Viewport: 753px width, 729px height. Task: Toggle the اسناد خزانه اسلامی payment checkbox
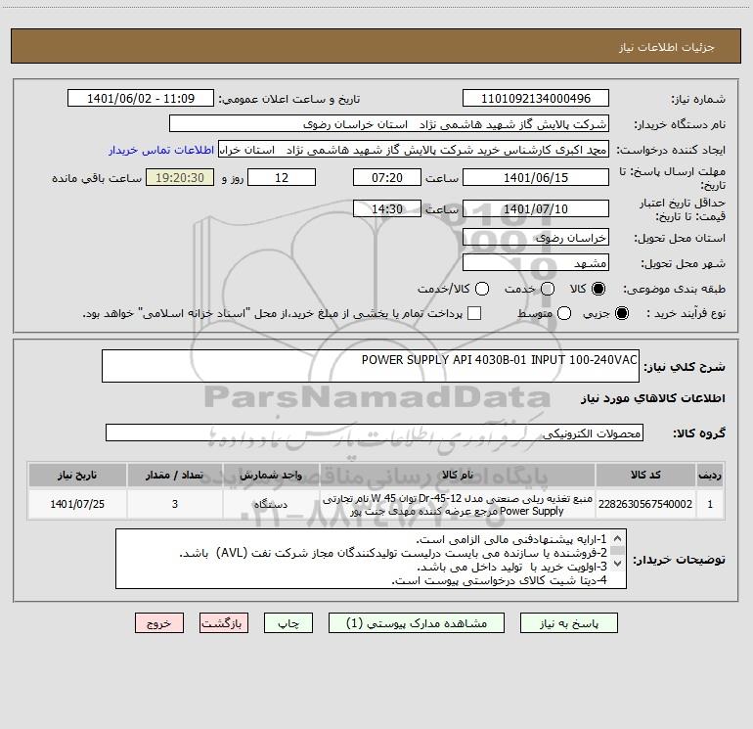pyautogui.click(x=474, y=313)
